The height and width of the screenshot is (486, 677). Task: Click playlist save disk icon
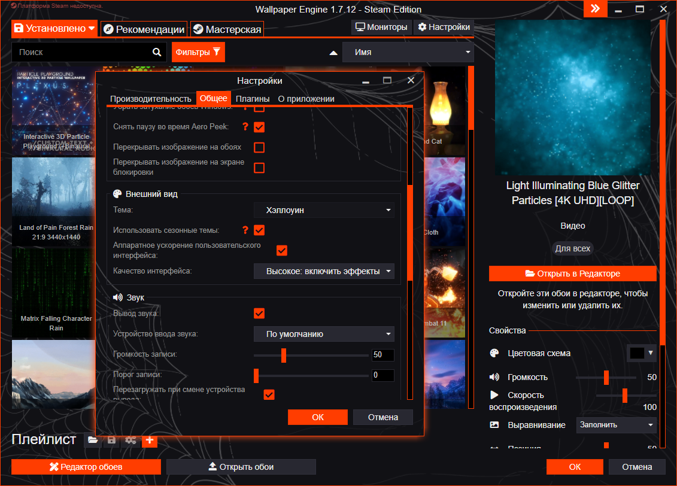[111, 440]
